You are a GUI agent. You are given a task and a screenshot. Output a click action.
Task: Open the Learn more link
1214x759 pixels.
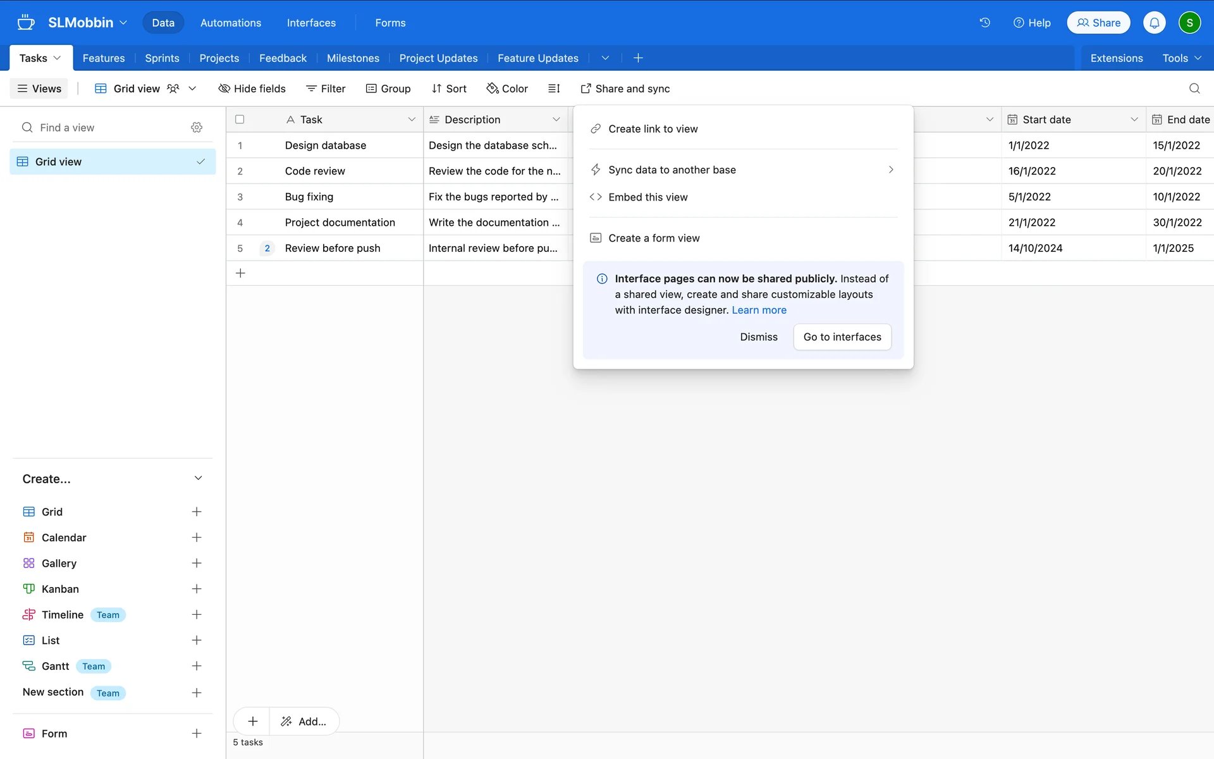coord(759,311)
